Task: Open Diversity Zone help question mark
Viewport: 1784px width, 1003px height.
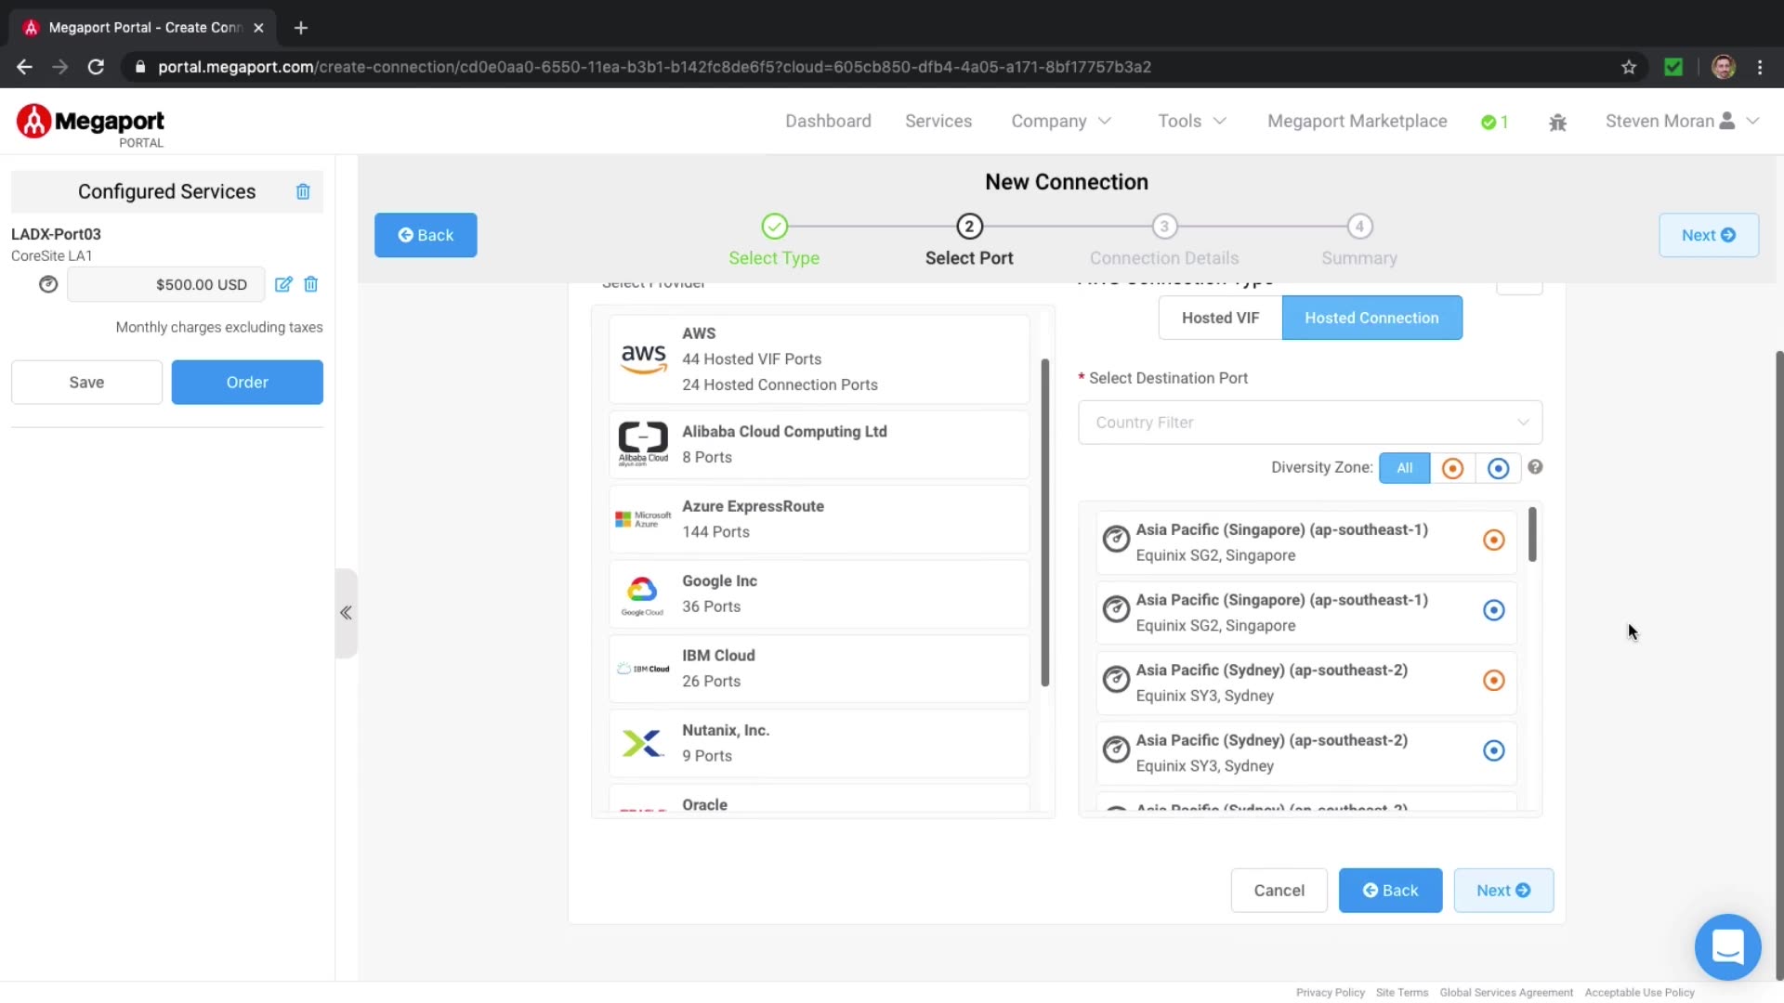Action: pyautogui.click(x=1535, y=467)
